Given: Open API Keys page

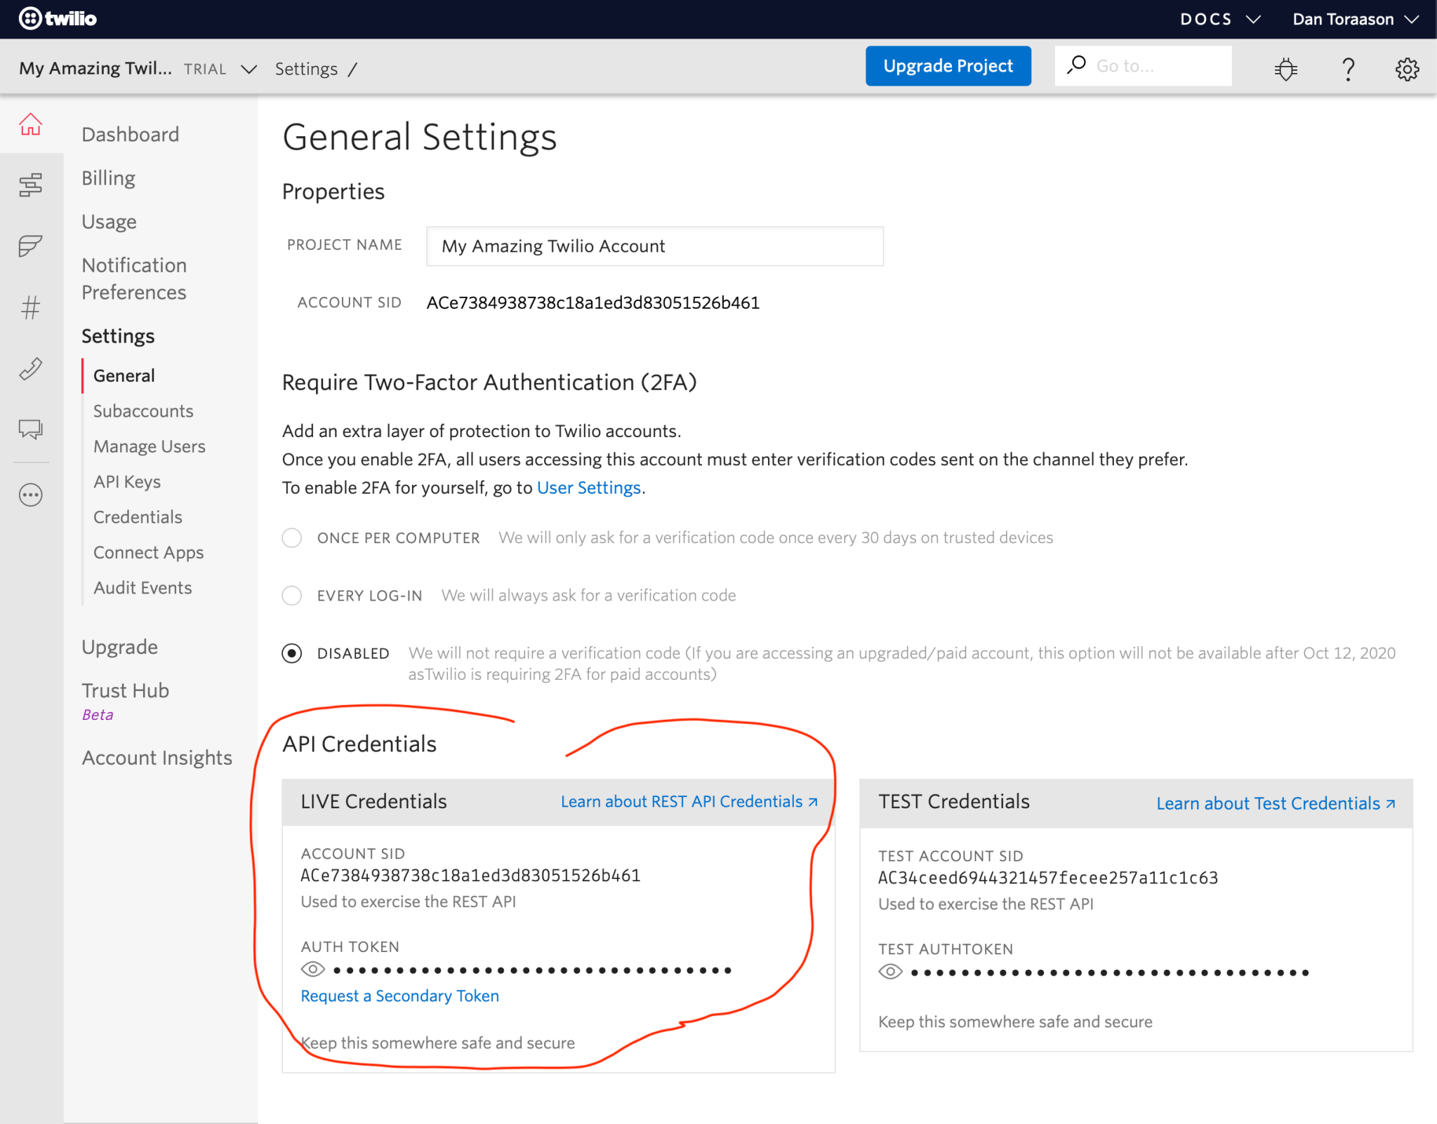Looking at the screenshot, I should click(x=127, y=481).
